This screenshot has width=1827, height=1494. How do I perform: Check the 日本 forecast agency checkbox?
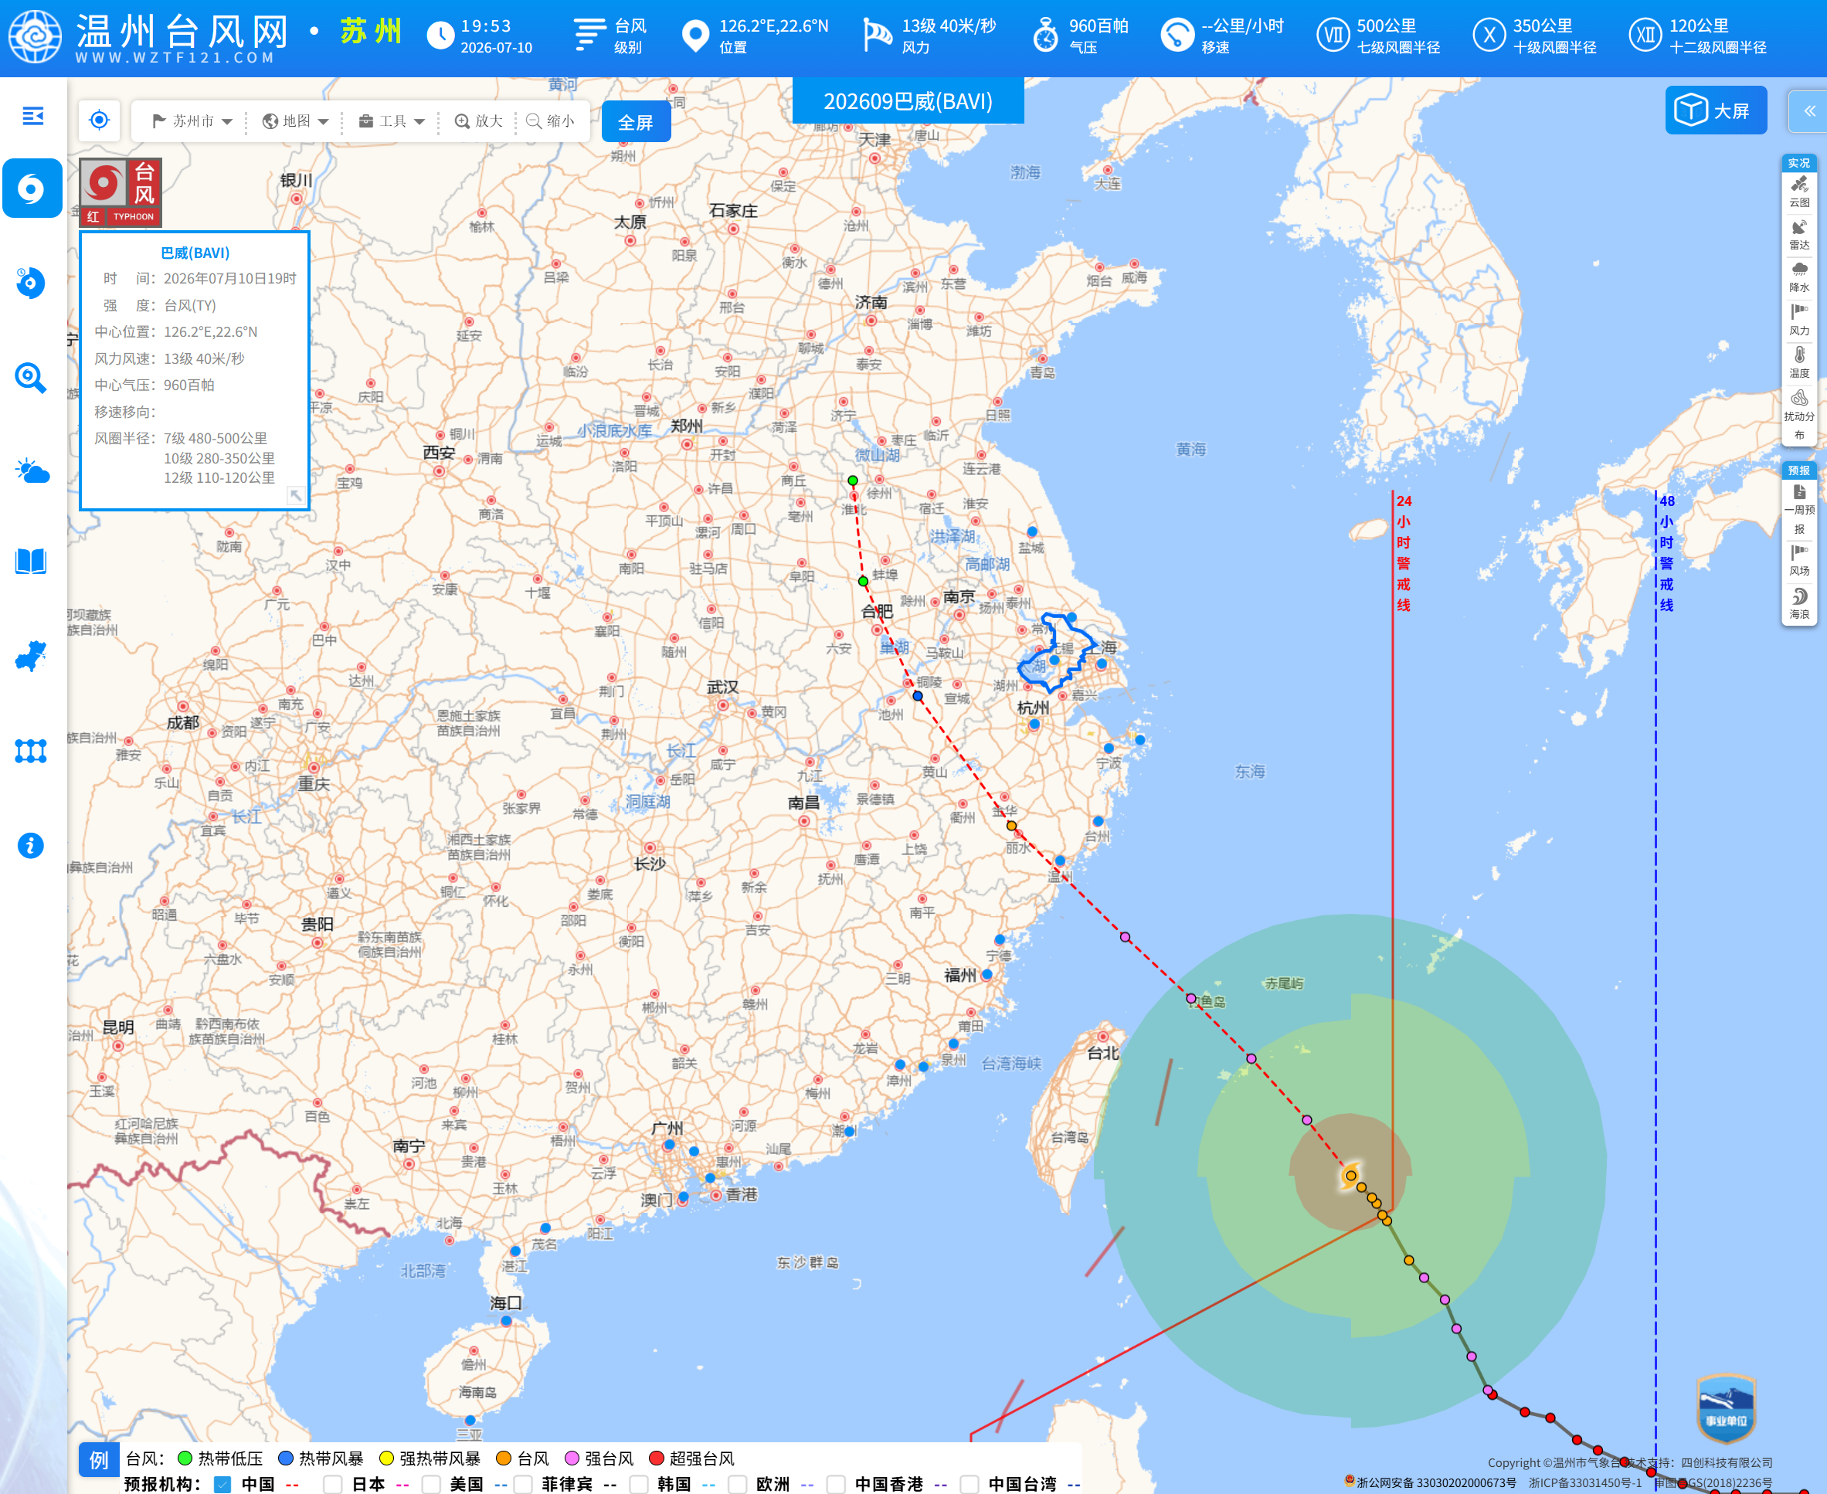(332, 1484)
